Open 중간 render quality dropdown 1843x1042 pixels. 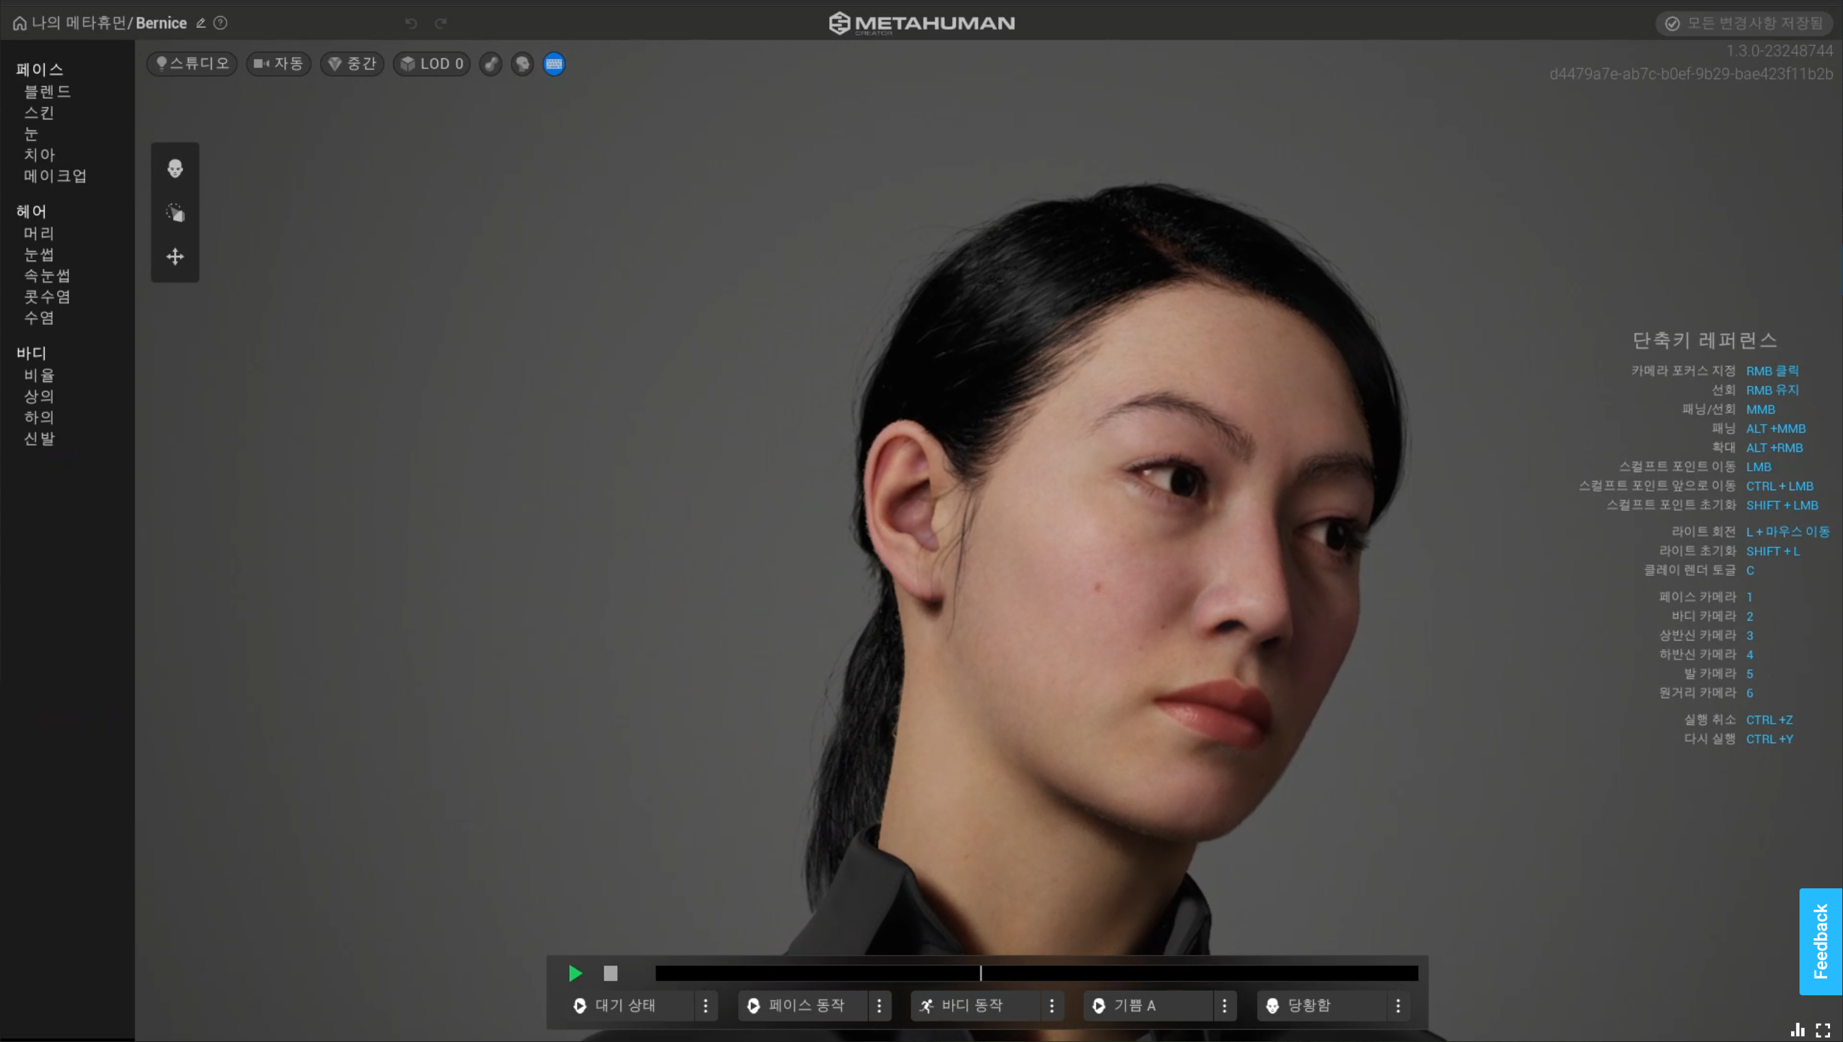[352, 64]
